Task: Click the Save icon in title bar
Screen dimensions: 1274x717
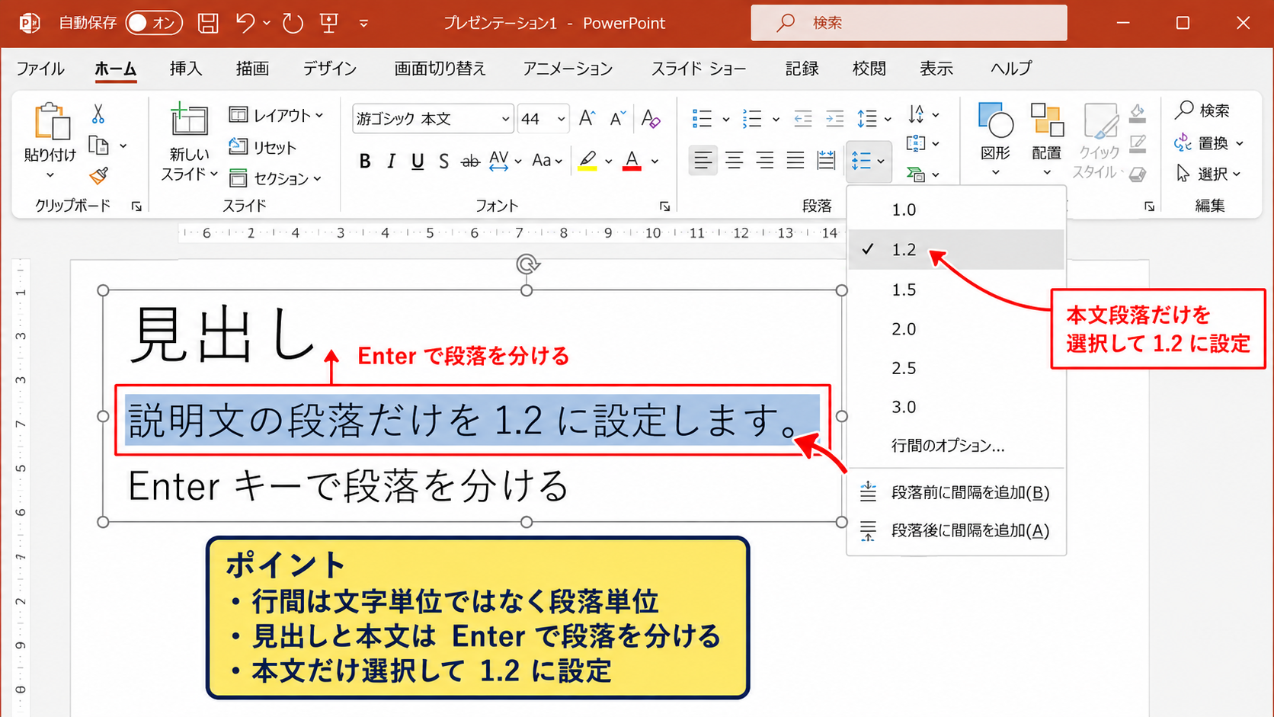Action: pos(208,23)
